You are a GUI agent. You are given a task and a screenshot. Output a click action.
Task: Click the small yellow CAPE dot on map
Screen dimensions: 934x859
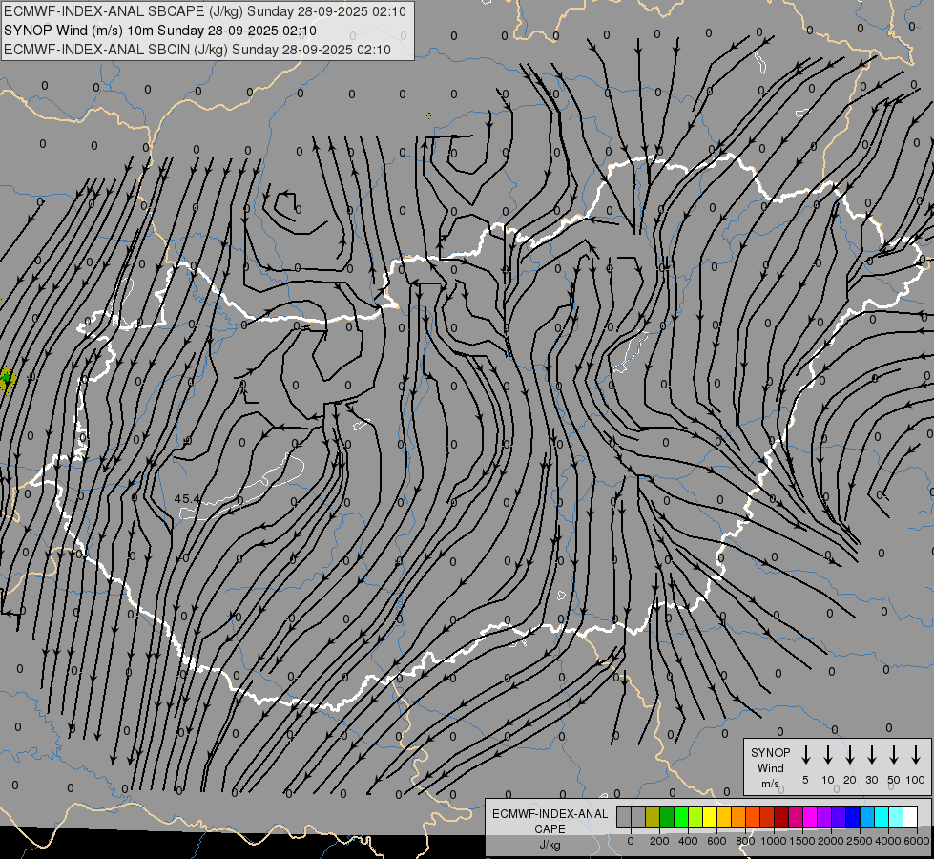pyautogui.click(x=428, y=115)
